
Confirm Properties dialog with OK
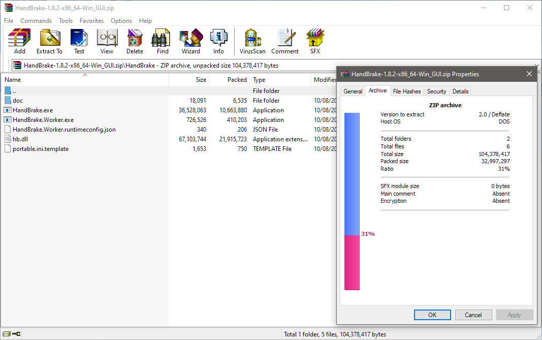click(x=432, y=315)
